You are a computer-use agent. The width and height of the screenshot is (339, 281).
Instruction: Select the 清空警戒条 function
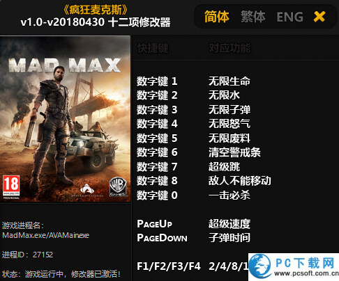234,152
